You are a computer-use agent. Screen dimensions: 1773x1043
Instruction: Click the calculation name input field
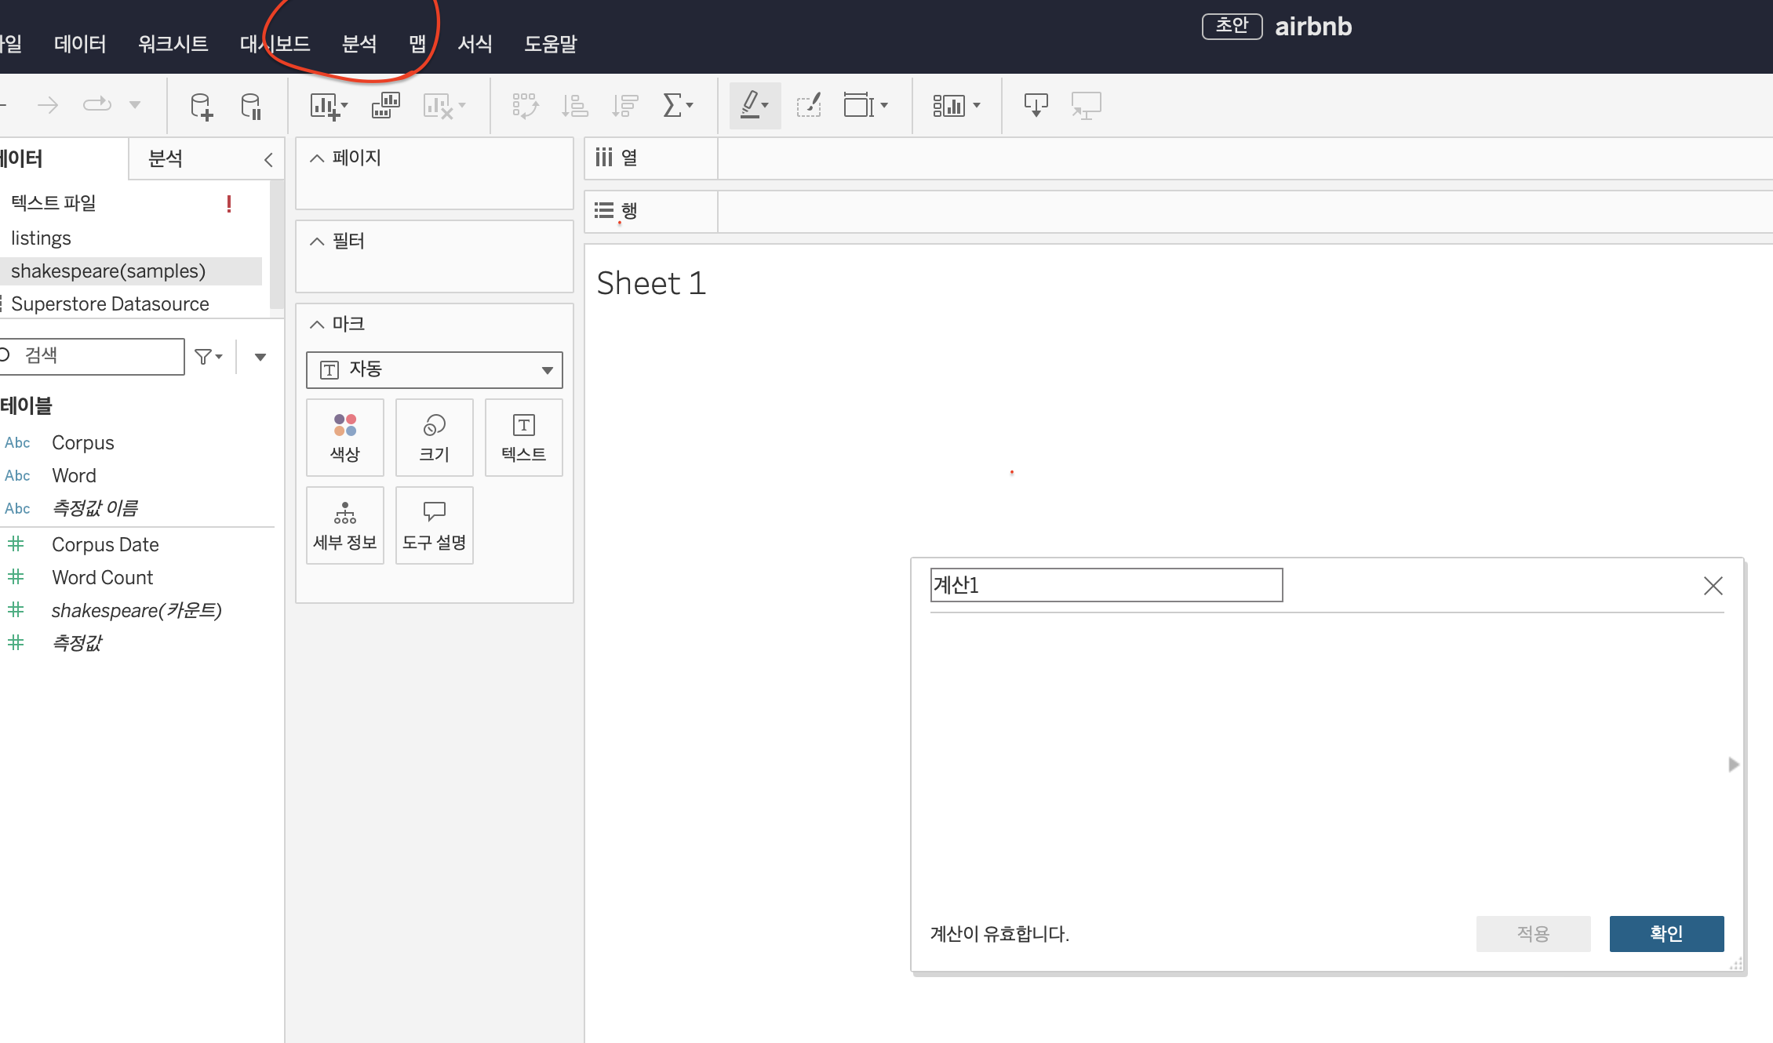tap(1105, 586)
